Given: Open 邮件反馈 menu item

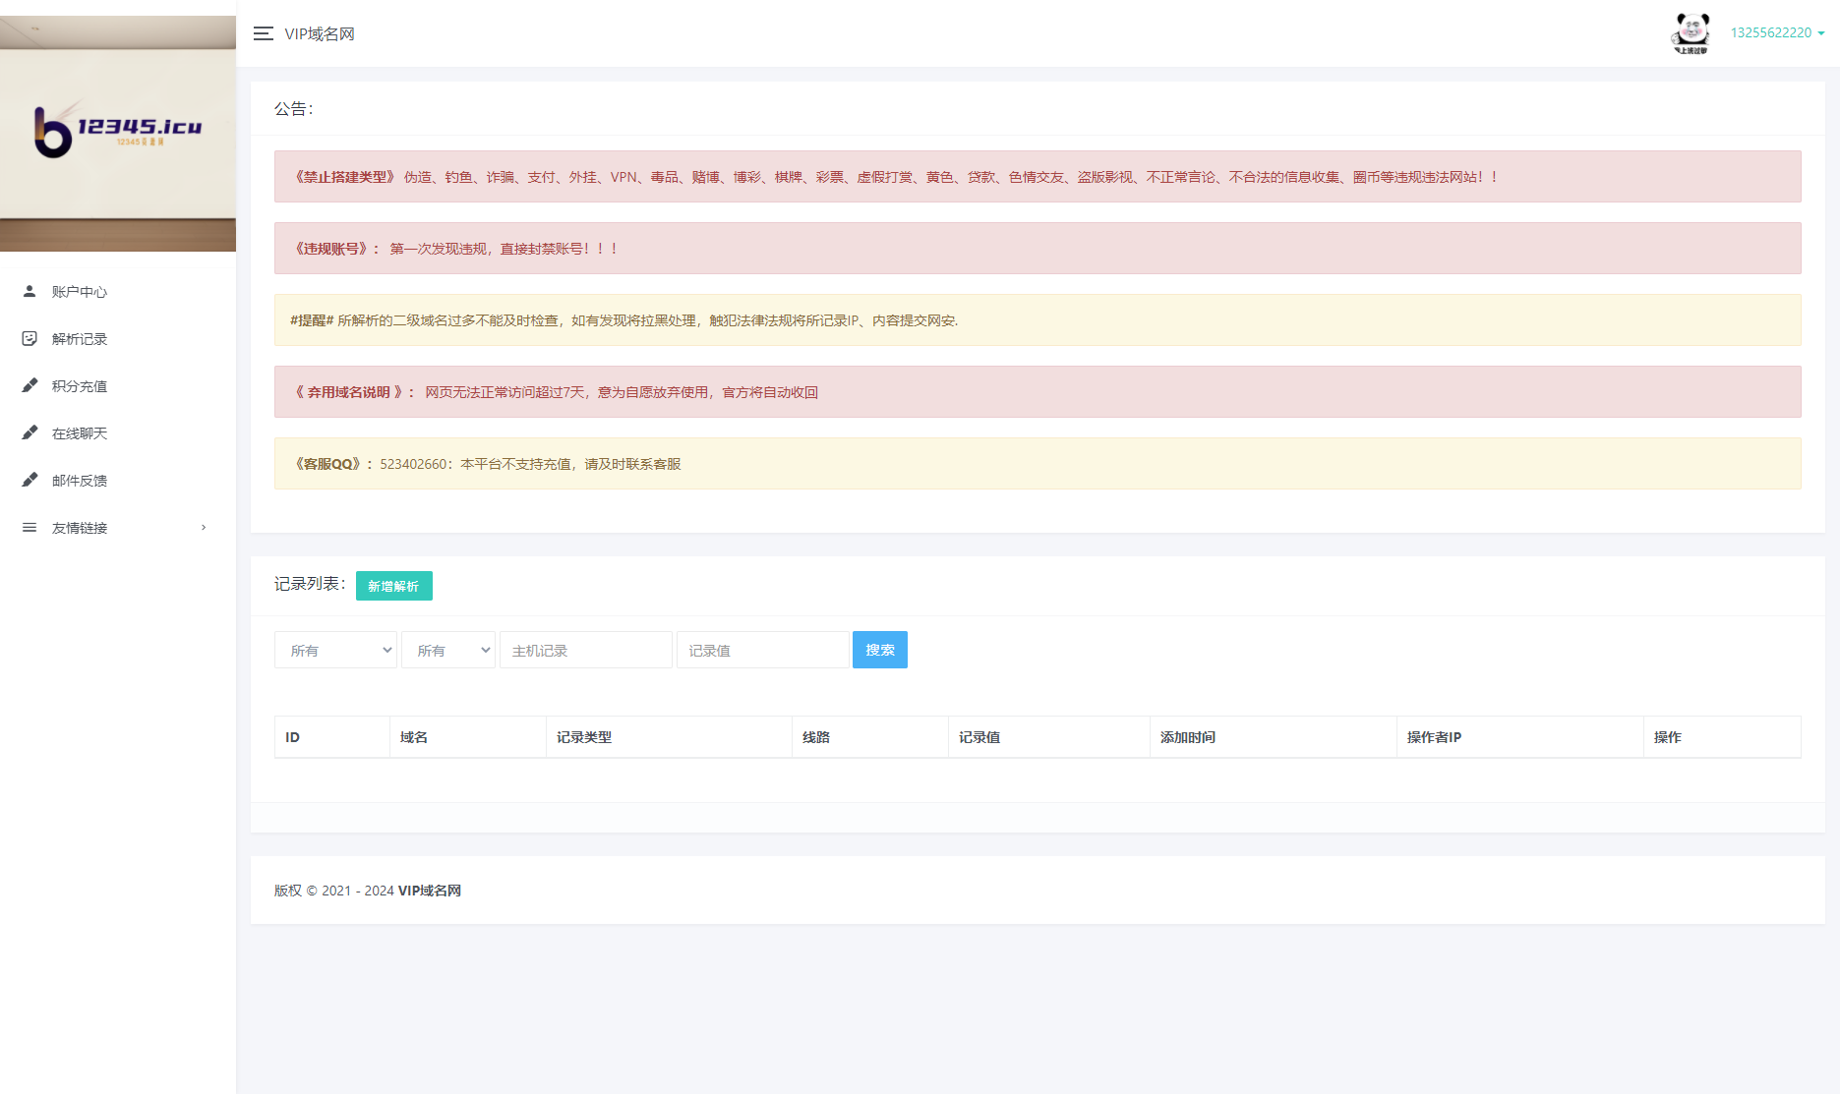Looking at the screenshot, I should coord(118,481).
